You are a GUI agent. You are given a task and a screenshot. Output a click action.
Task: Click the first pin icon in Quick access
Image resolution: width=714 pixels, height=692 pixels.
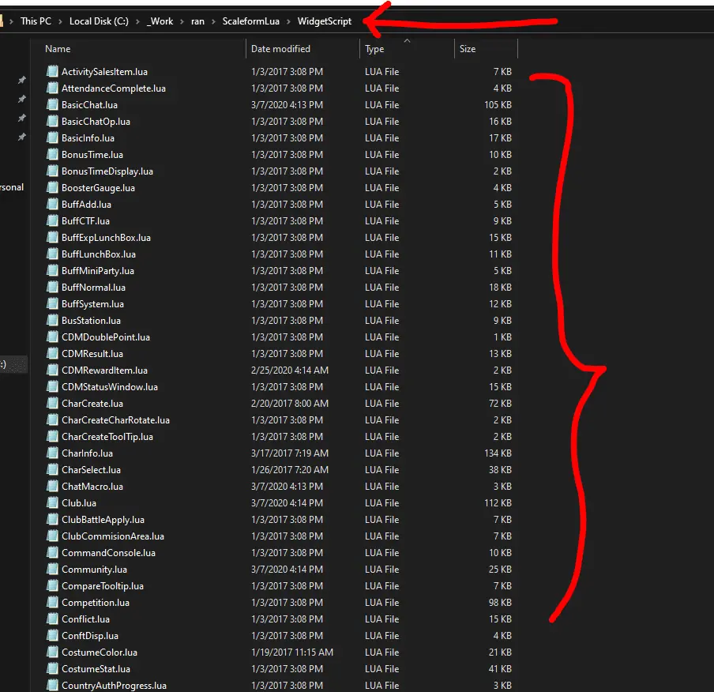pyautogui.click(x=21, y=80)
